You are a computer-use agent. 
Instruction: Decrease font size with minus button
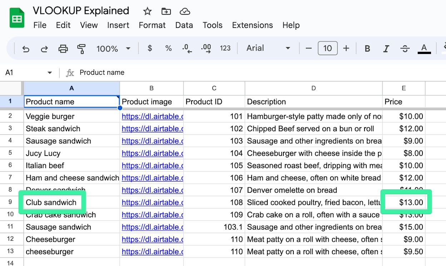coord(309,48)
